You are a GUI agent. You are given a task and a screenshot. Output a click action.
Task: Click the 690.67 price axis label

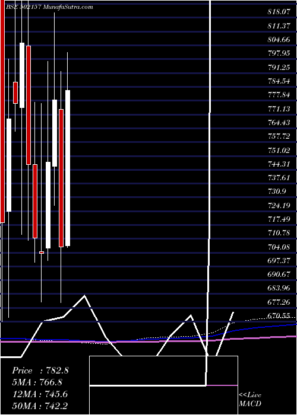click(279, 274)
